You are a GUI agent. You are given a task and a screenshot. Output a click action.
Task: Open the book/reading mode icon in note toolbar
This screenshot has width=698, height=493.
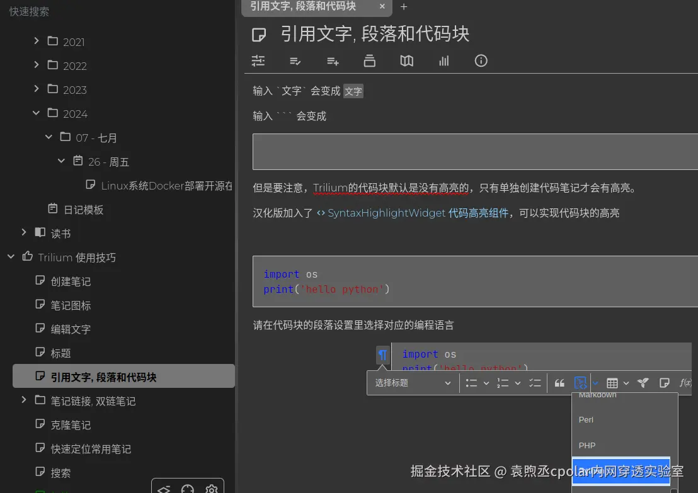coord(406,60)
